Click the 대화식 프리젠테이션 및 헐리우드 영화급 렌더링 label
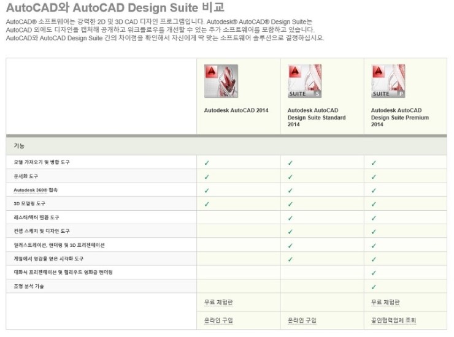Viewport: 454px width, 337px height. [63, 272]
